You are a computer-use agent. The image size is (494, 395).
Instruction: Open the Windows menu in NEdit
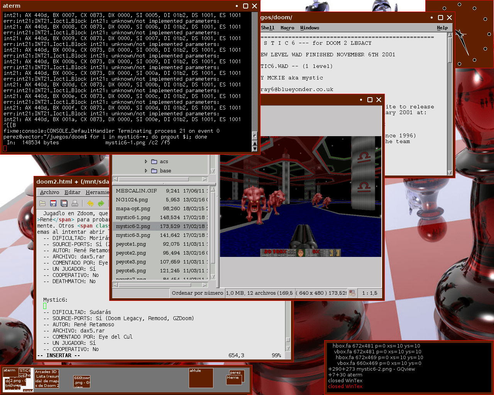pos(310,28)
